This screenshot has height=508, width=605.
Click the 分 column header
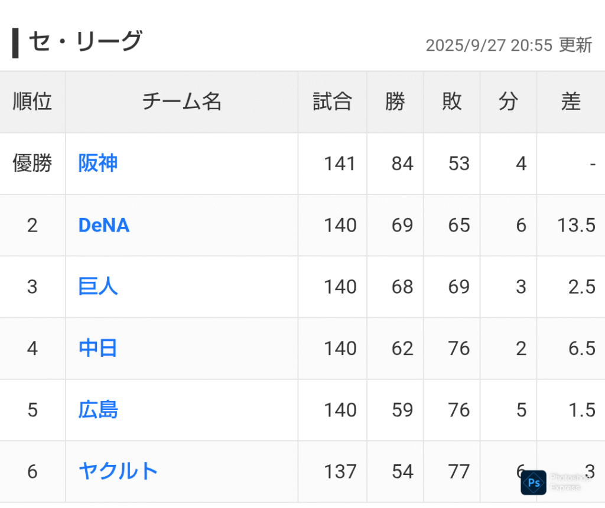(x=508, y=102)
